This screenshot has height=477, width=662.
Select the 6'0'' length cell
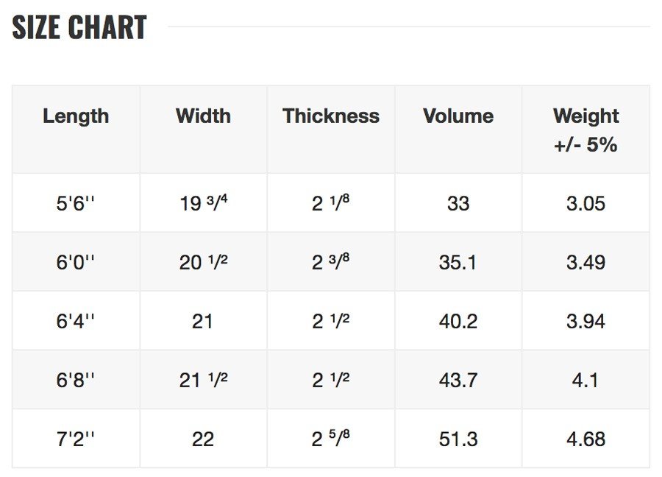point(76,262)
